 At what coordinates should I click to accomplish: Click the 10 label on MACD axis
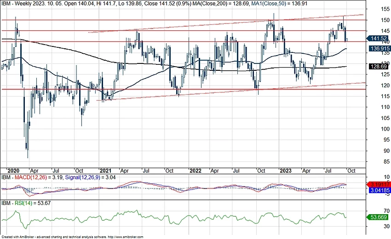pos(386,177)
